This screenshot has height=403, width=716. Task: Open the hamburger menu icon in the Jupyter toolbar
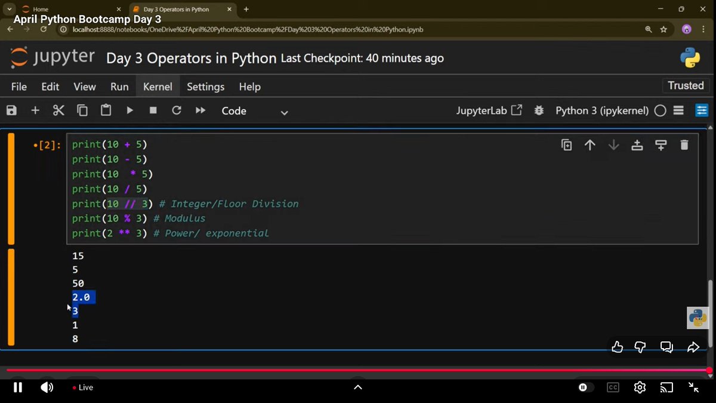point(678,110)
